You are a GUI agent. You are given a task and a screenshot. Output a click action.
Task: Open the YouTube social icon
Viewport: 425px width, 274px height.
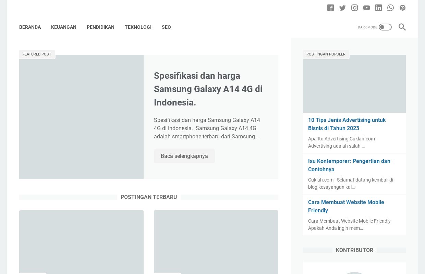click(x=366, y=8)
